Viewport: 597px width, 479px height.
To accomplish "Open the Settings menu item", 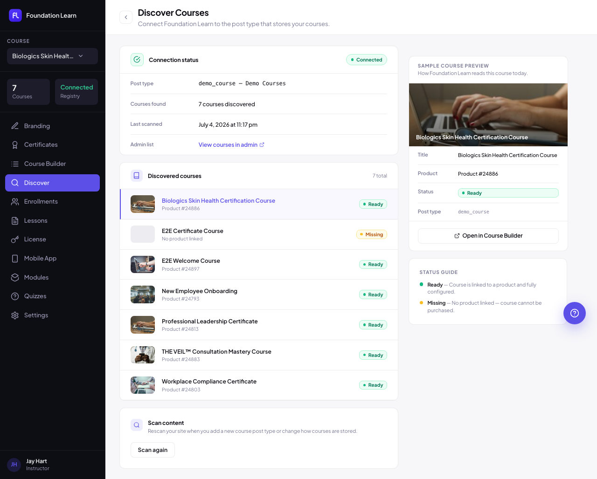I will pos(52,315).
